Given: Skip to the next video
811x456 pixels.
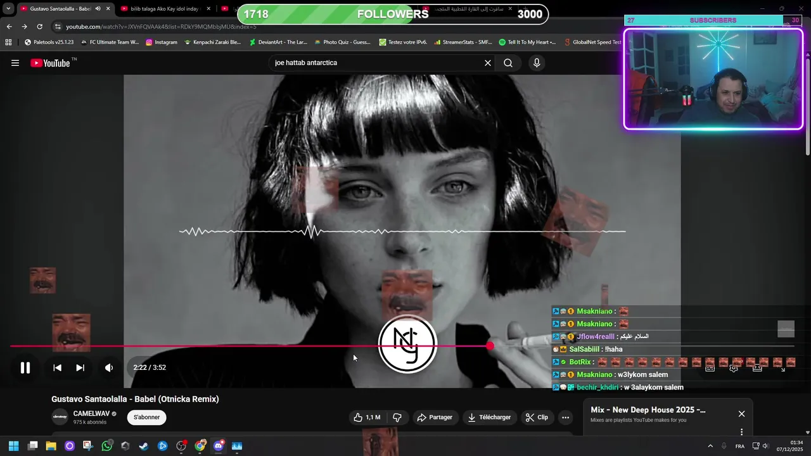Looking at the screenshot, I should (x=80, y=367).
